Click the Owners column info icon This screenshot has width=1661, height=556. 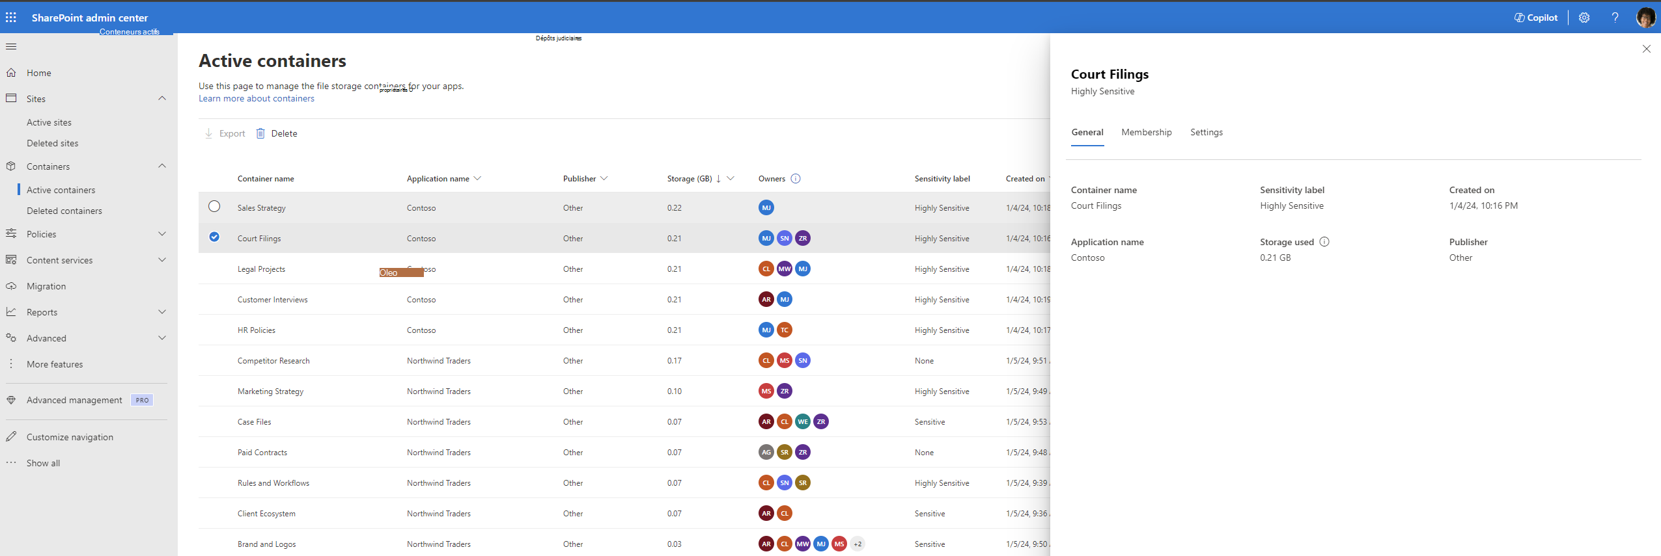[796, 179]
